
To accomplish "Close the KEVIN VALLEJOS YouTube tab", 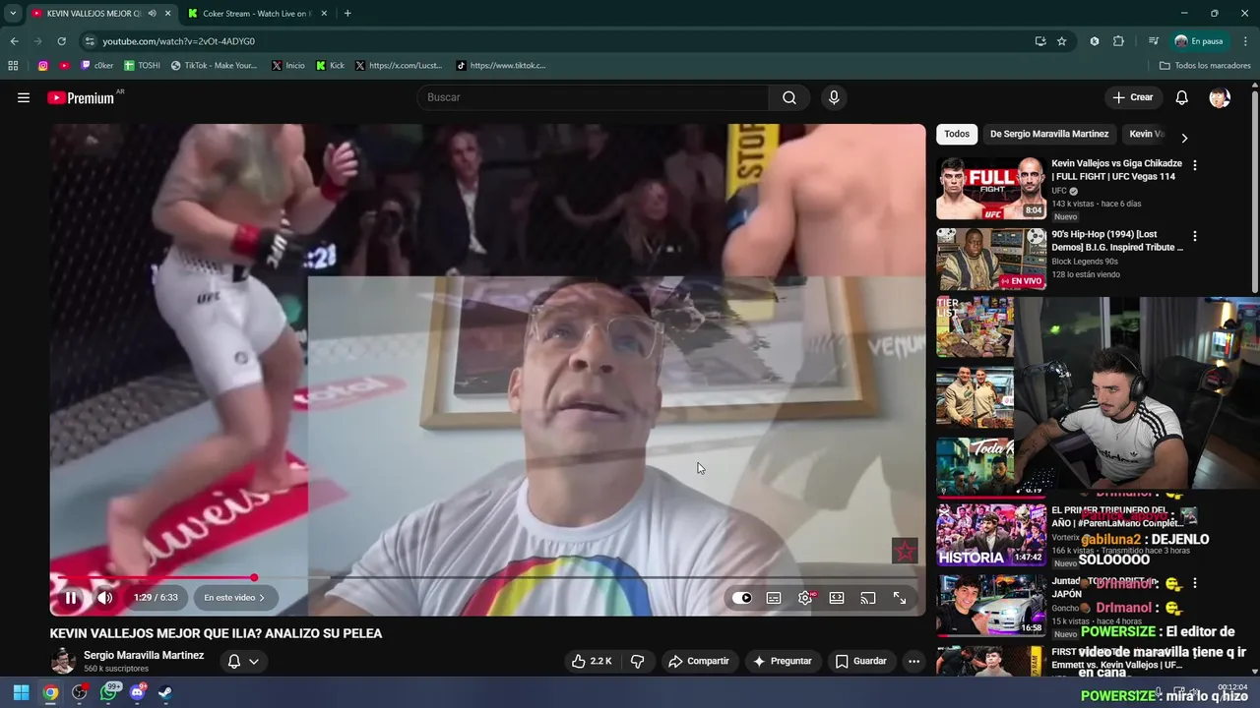I will pyautogui.click(x=167, y=14).
